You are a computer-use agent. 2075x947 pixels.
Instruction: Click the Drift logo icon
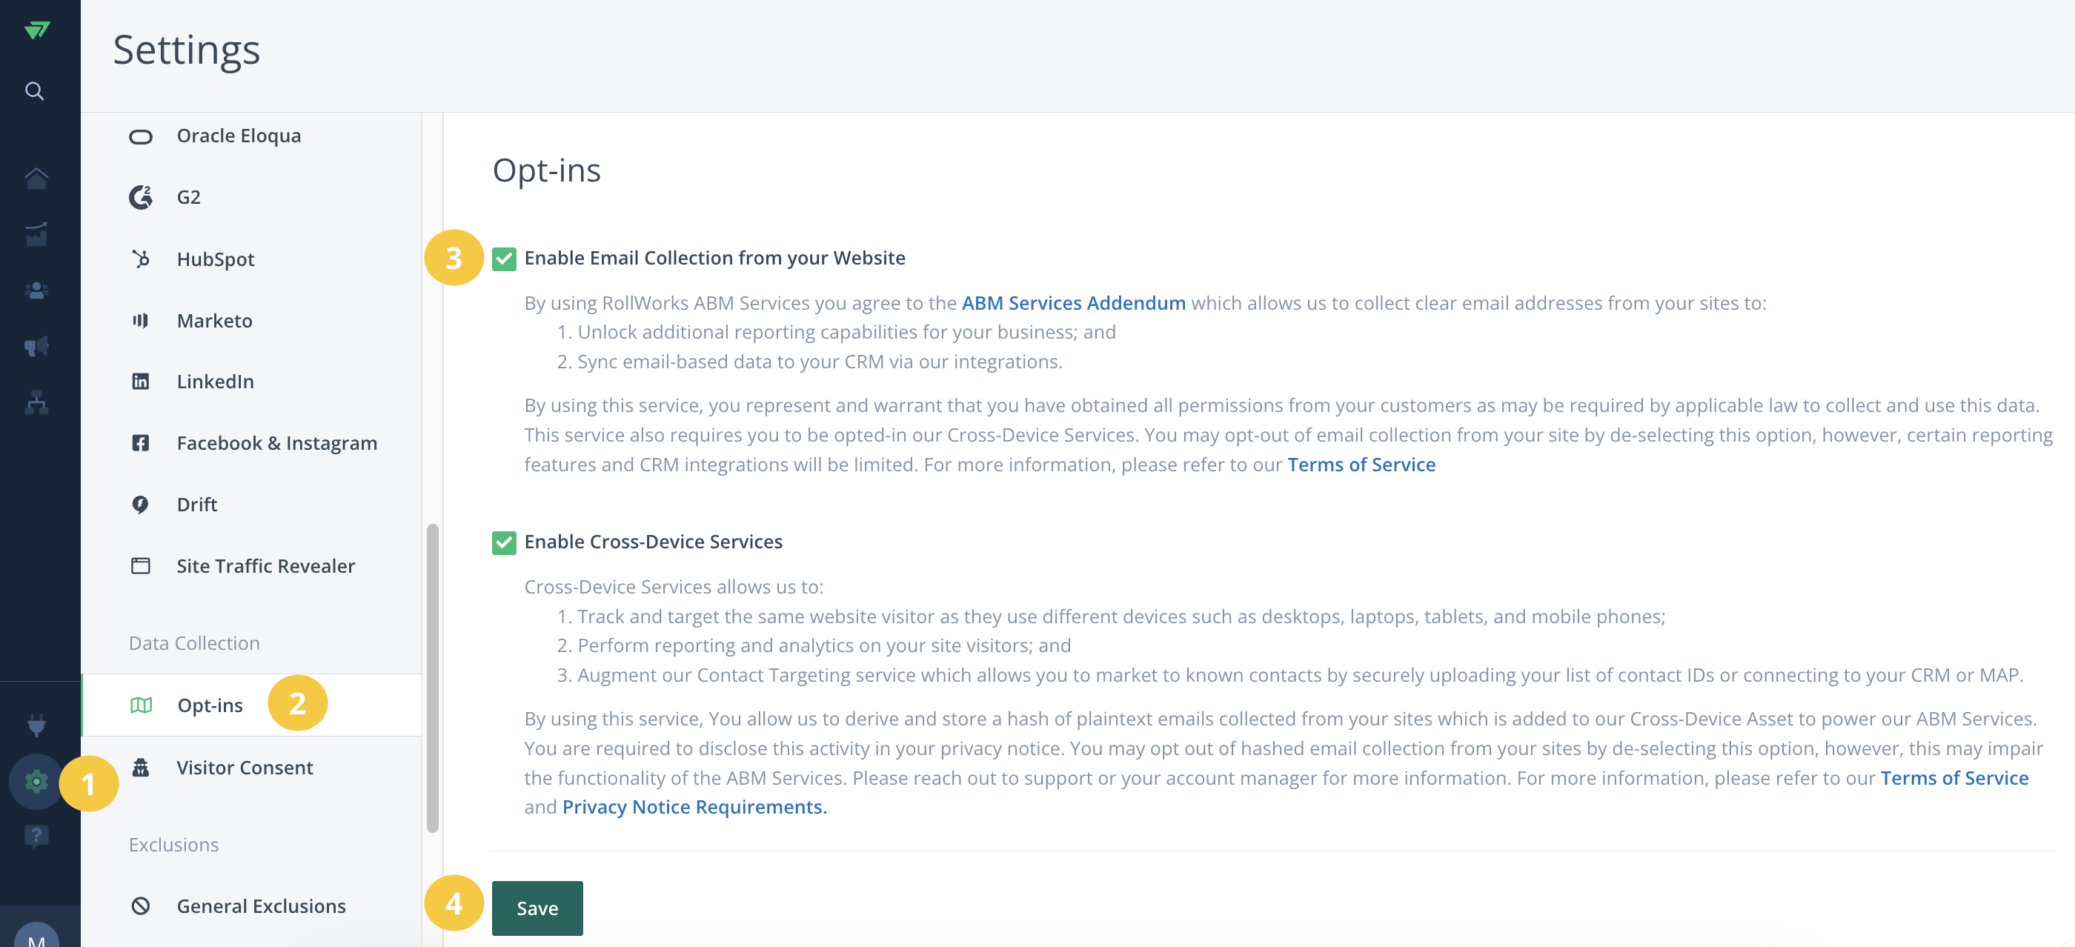pyautogui.click(x=140, y=504)
